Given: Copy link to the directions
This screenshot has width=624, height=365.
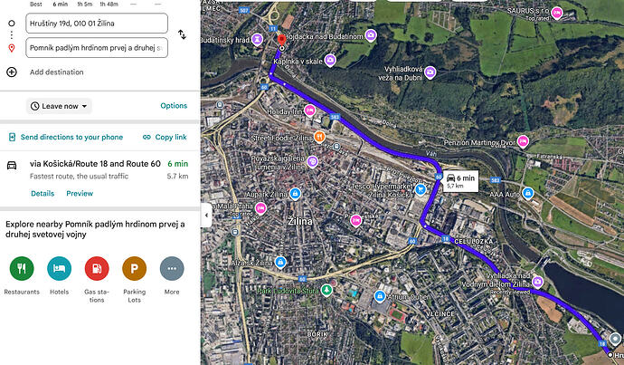Looking at the screenshot, I should tap(164, 138).
